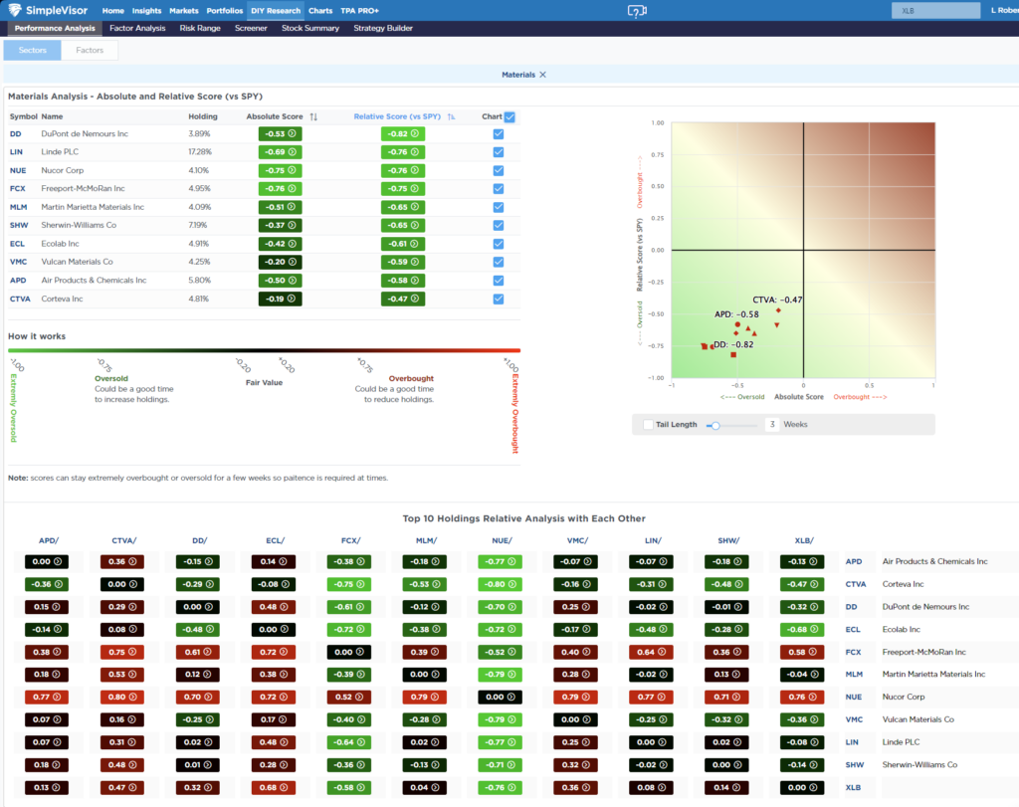Click the video help icon in header
Image resolution: width=1019 pixels, height=807 pixels.
pyautogui.click(x=637, y=11)
